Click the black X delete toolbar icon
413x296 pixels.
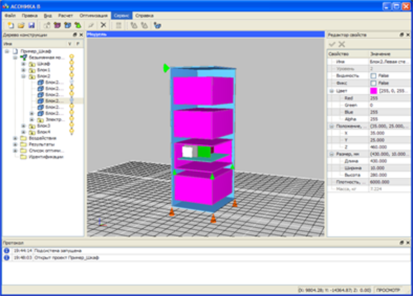(x=104, y=25)
